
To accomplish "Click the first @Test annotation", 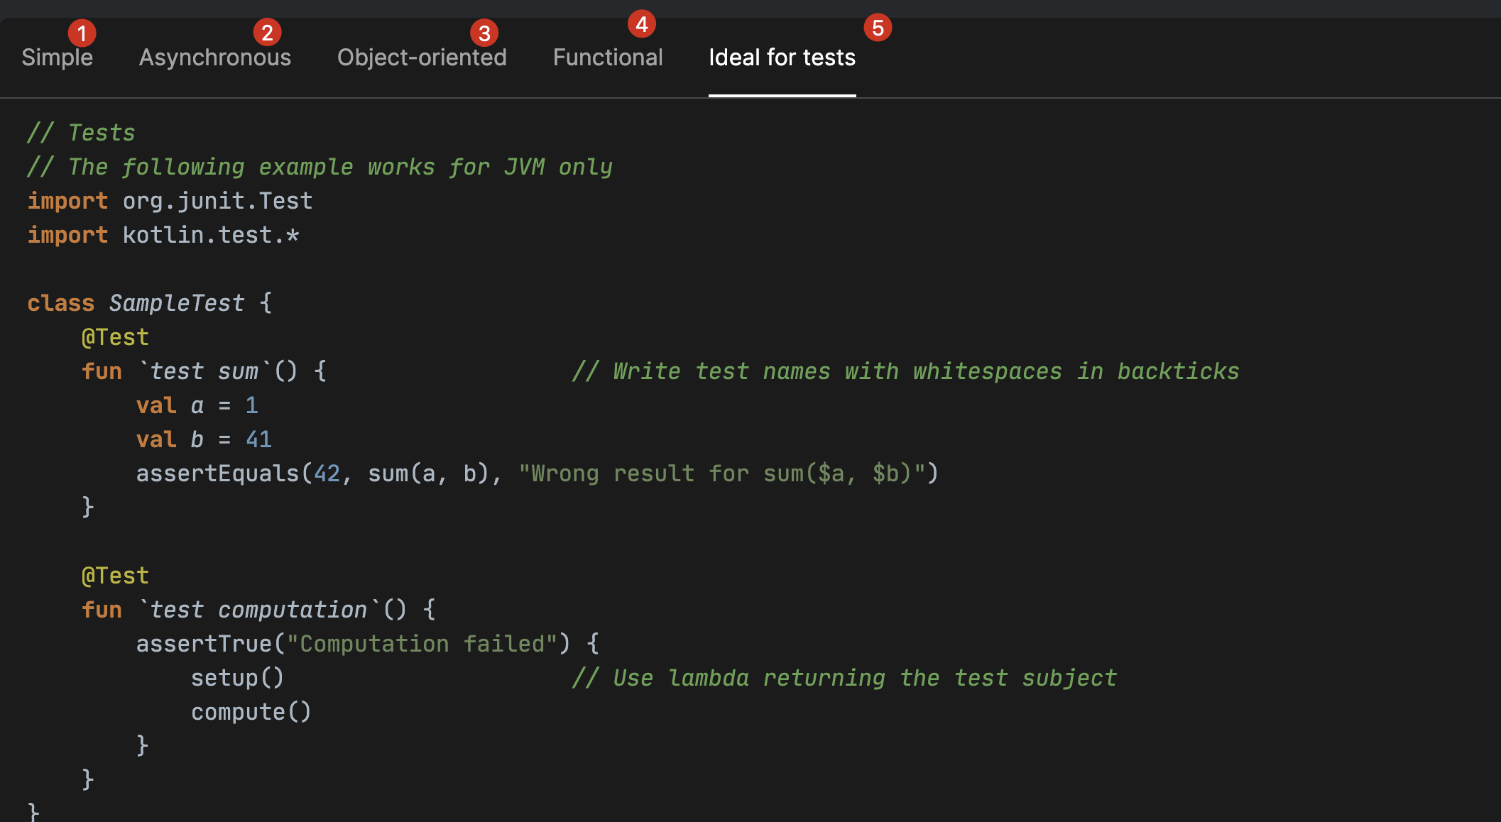I will click(x=115, y=337).
